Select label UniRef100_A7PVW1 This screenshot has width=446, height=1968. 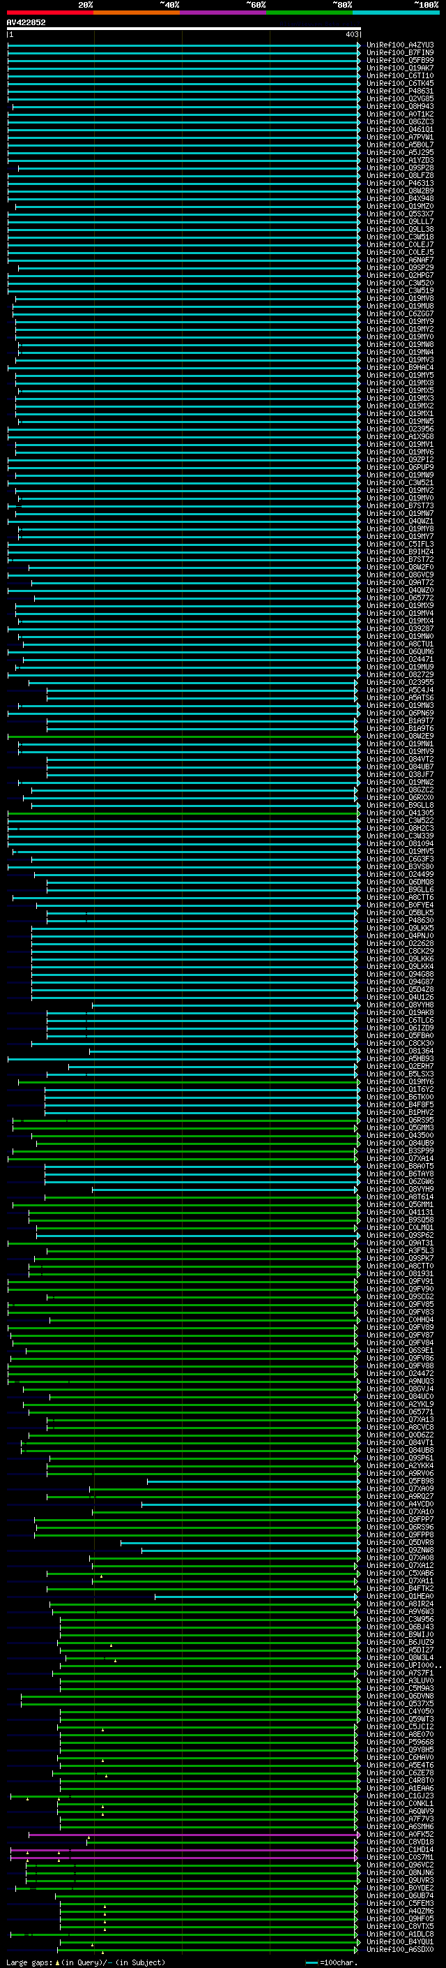click(399, 138)
